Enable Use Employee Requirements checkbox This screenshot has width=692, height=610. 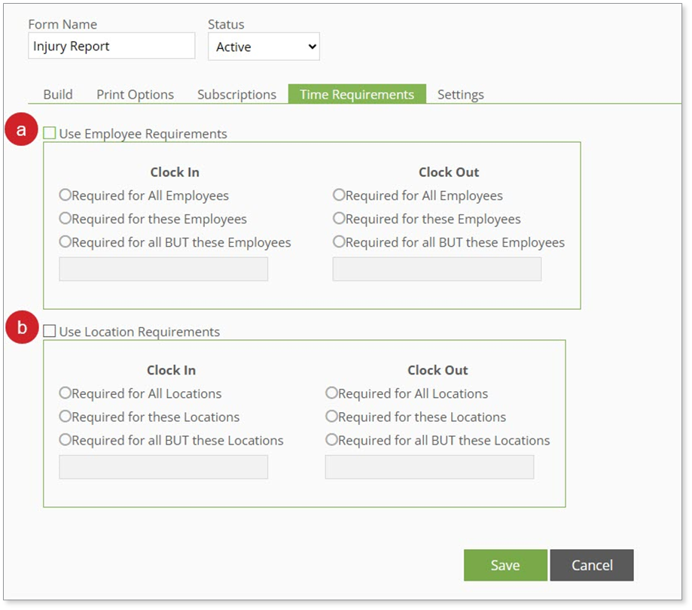click(x=50, y=134)
